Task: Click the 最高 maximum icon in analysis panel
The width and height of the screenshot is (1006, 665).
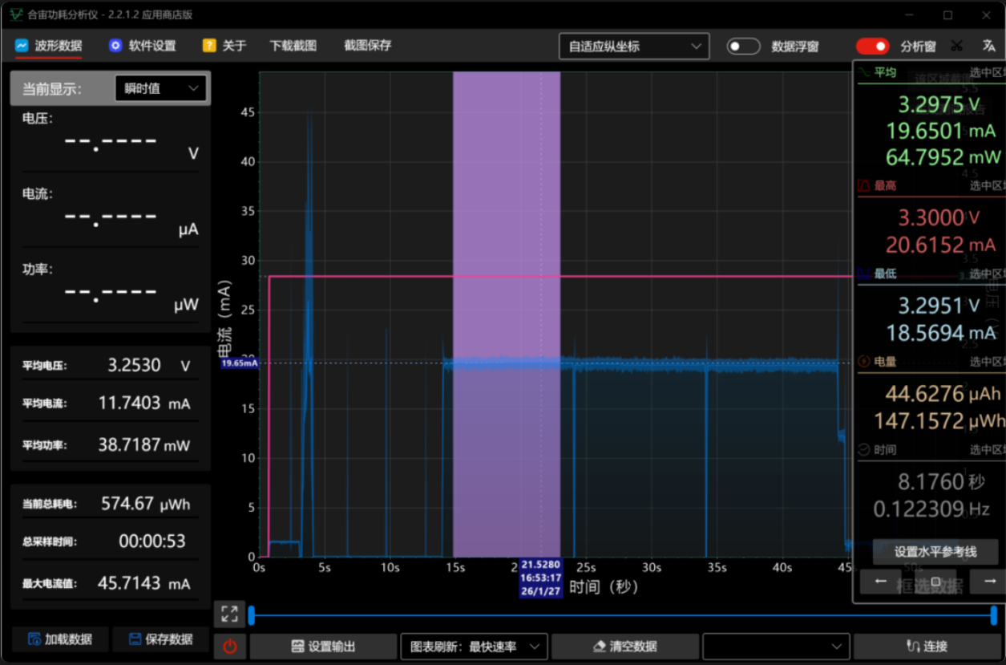Action: coord(865,185)
